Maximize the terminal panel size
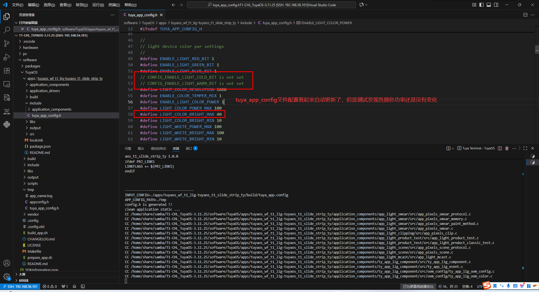Screen dimensions: 539x292 coord(525,148)
